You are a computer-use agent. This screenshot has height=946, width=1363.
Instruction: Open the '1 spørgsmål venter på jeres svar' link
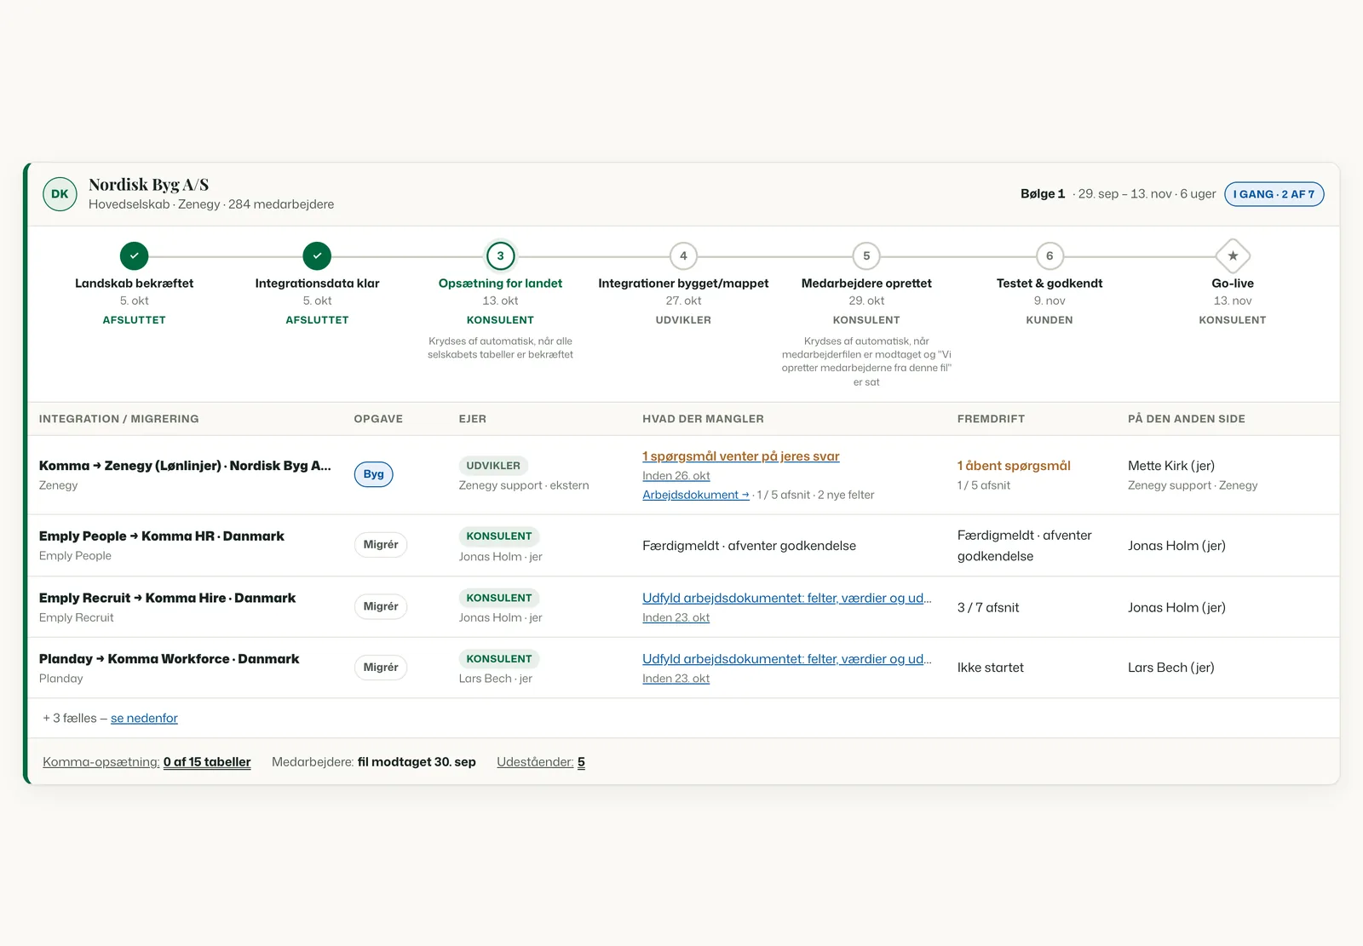tap(741, 456)
